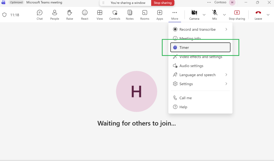Click the Teams app logo
274x161 pixels.
(3, 2)
